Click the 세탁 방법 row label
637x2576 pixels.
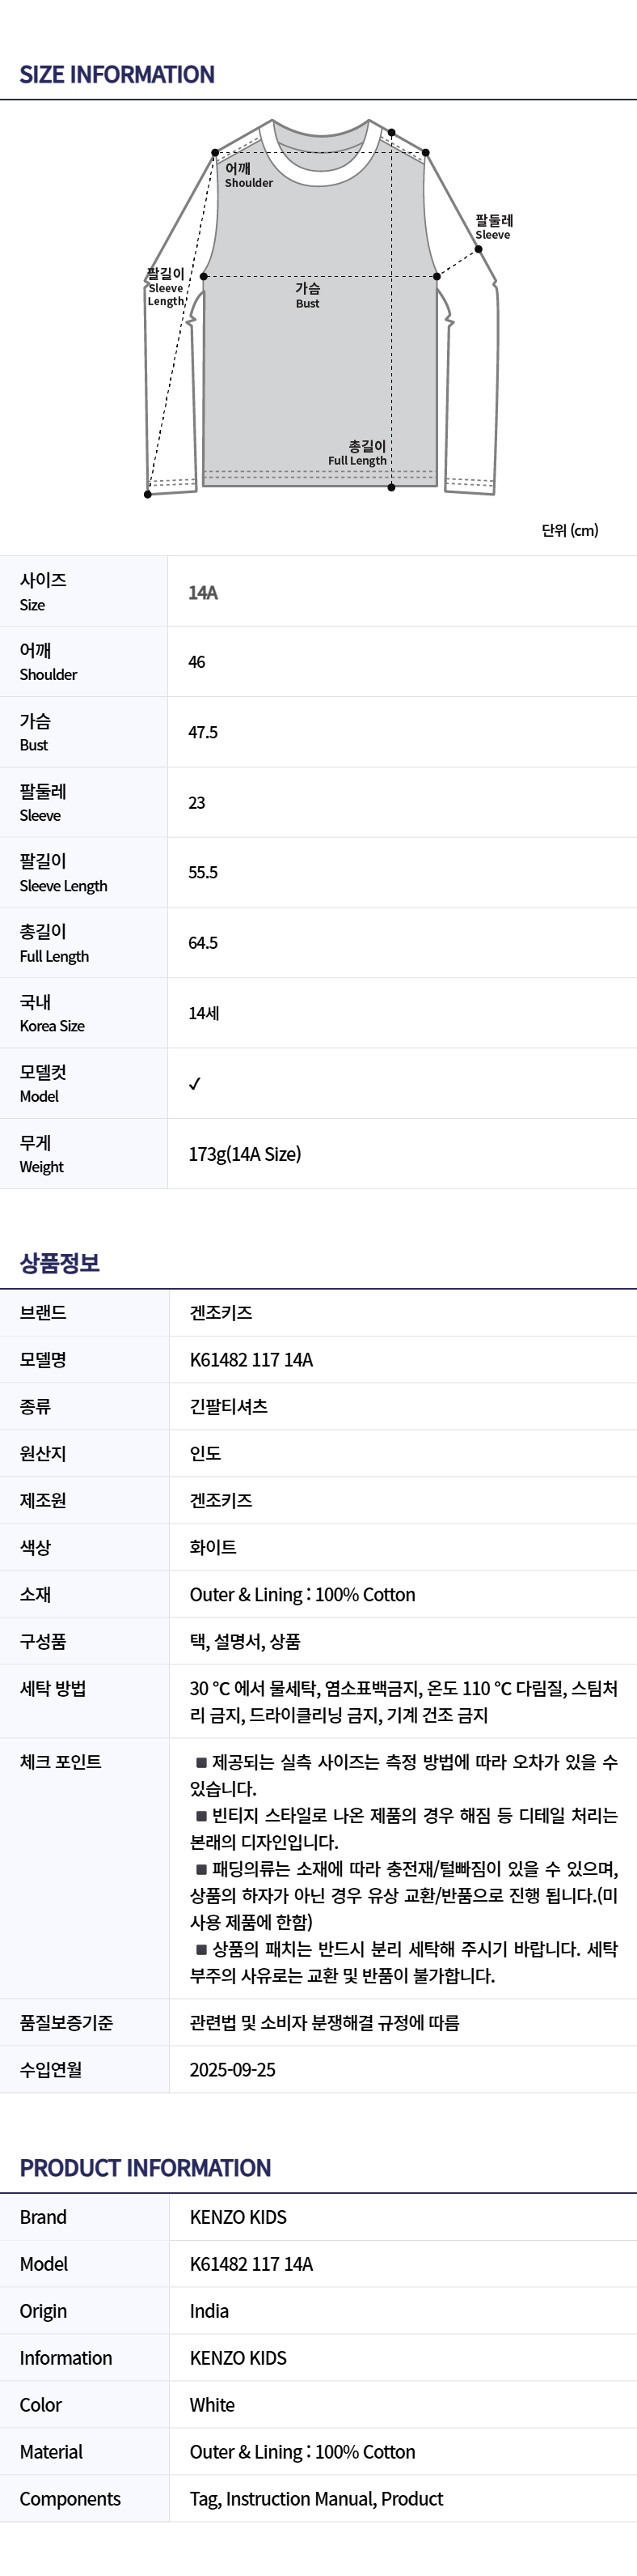[x=53, y=1688]
